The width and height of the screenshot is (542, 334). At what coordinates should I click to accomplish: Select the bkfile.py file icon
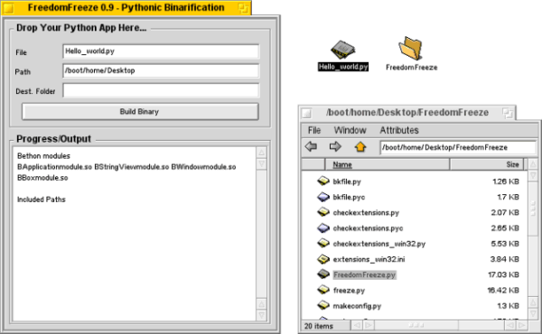tap(323, 181)
